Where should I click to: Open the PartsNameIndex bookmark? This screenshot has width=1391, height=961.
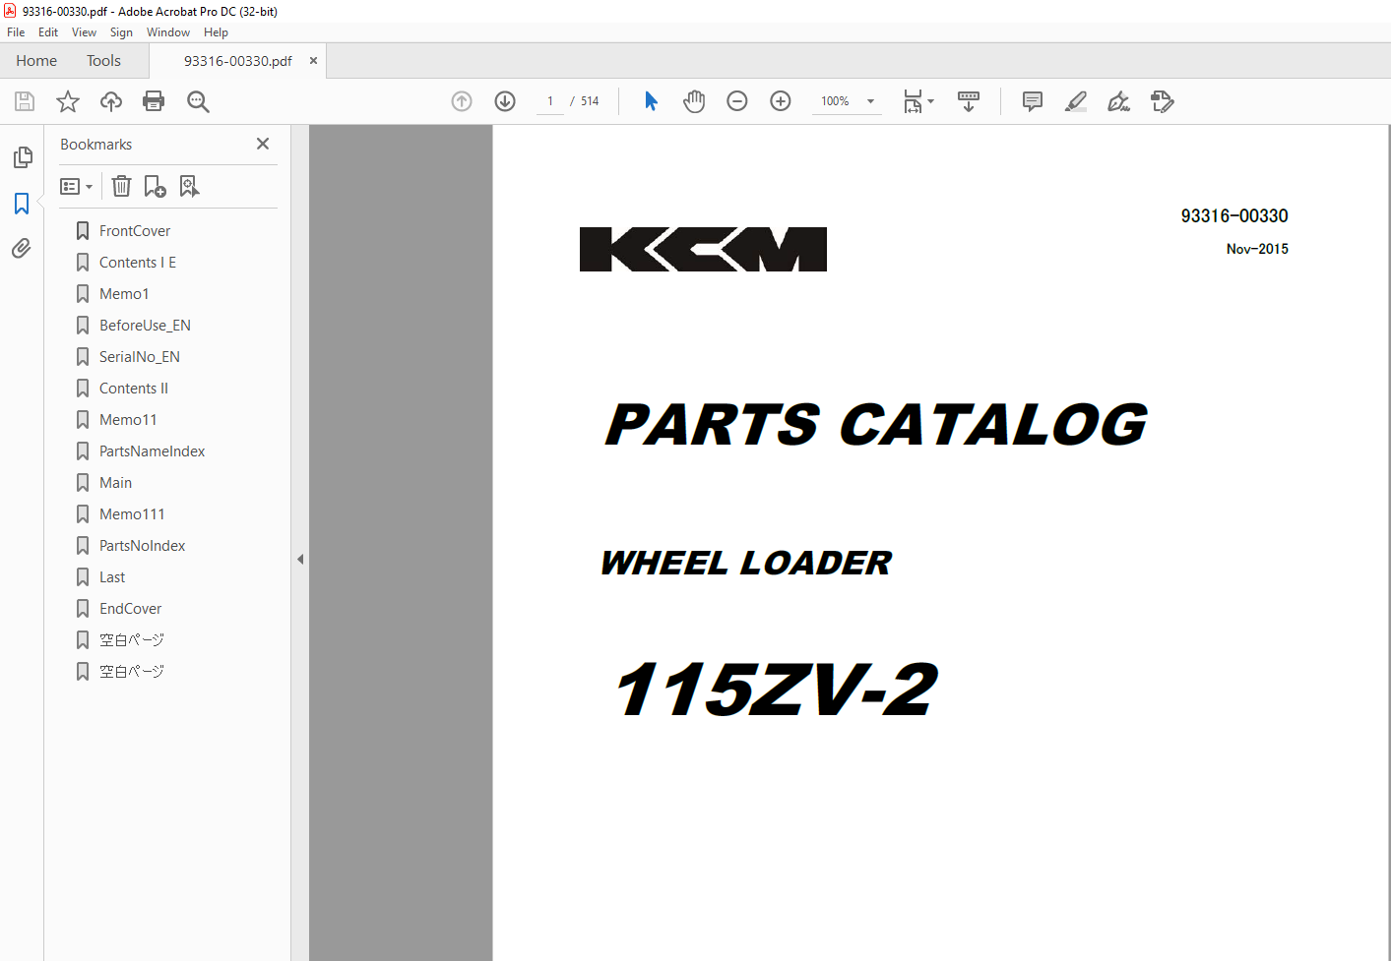(152, 451)
